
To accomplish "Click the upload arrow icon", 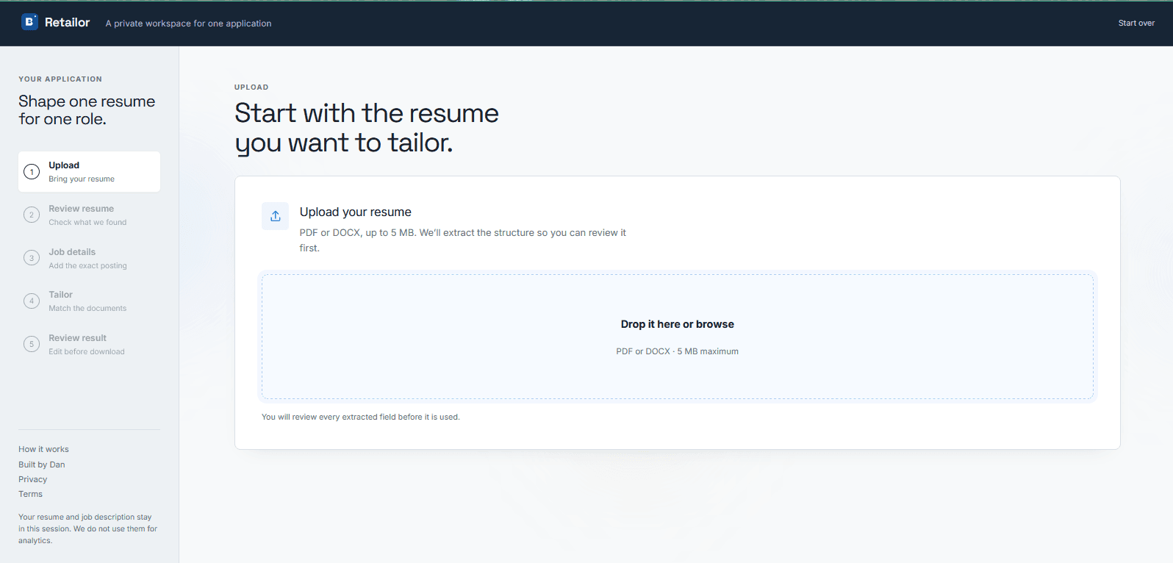I will click(x=276, y=216).
